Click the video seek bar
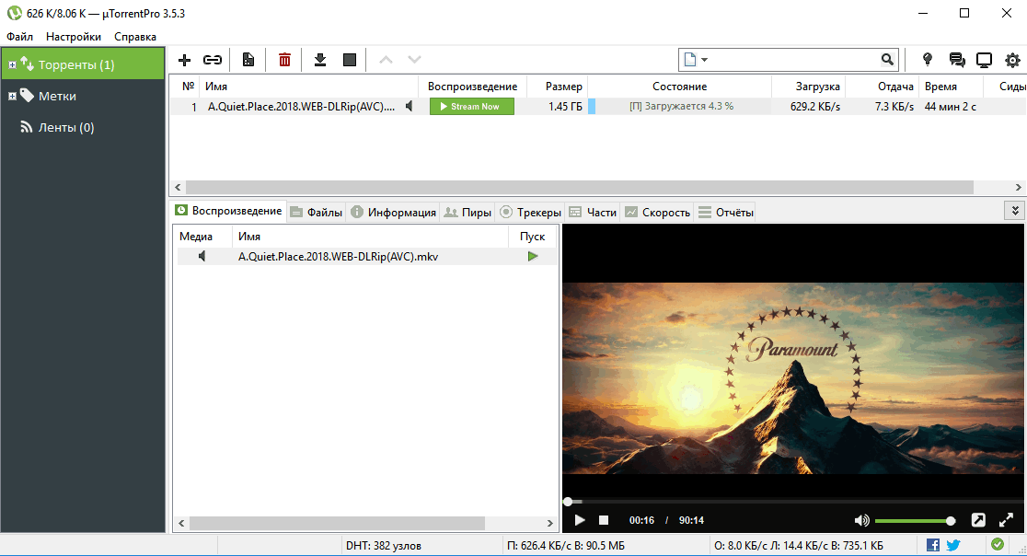This screenshot has height=556, width=1027. (x=792, y=502)
